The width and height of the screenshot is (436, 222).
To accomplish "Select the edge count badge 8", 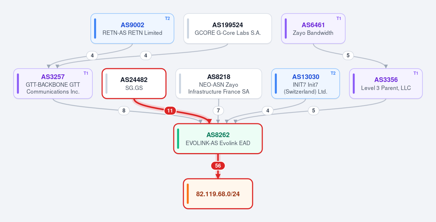I will point(124,111).
